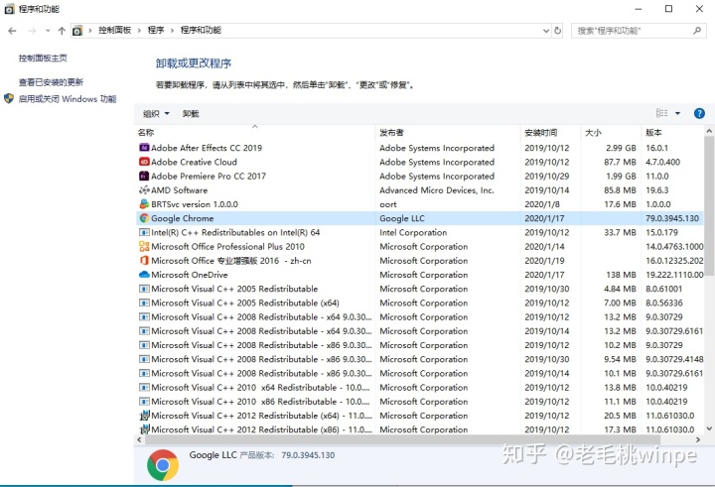Click the refresh icon next to the address bar
Viewport: 715px width, 487px height.
pos(557,31)
